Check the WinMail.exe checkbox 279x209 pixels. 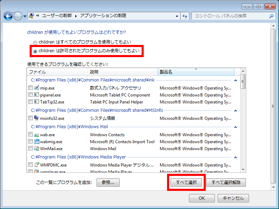tap(30, 148)
